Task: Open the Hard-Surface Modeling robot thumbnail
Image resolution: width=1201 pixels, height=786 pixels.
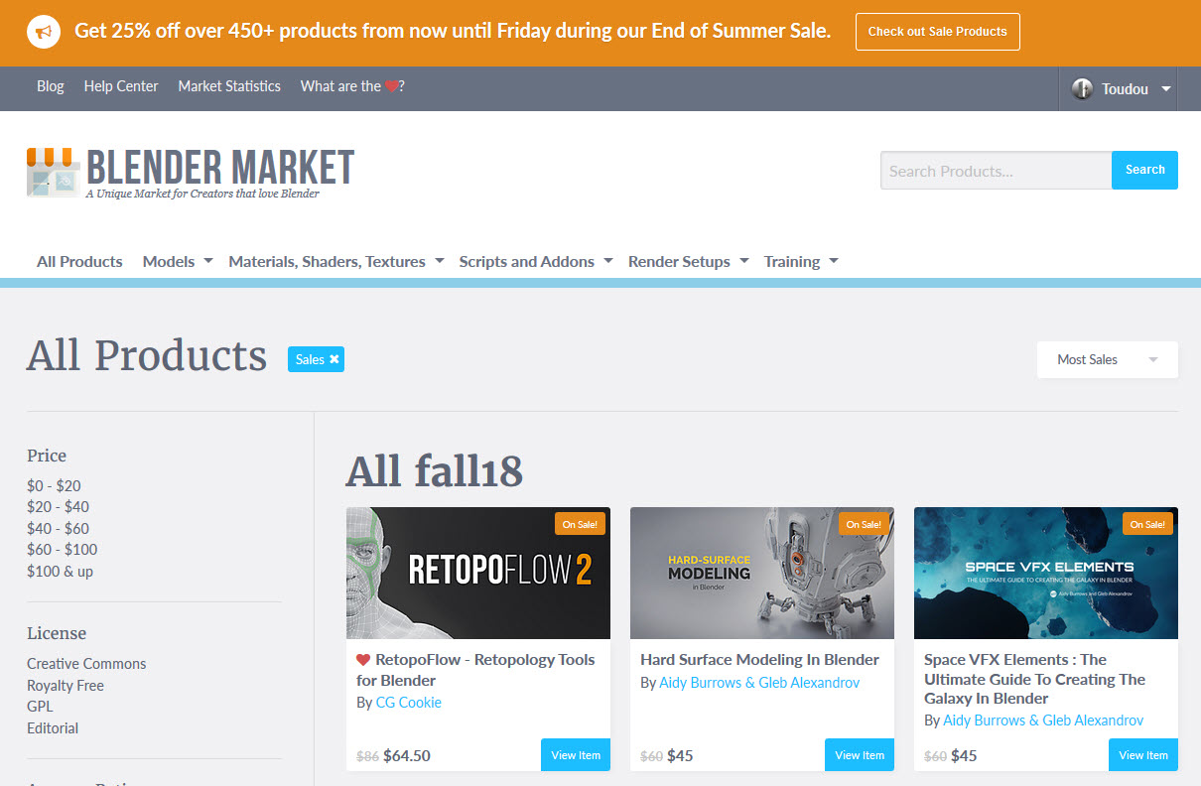Action: pyautogui.click(x=762, y=574)
